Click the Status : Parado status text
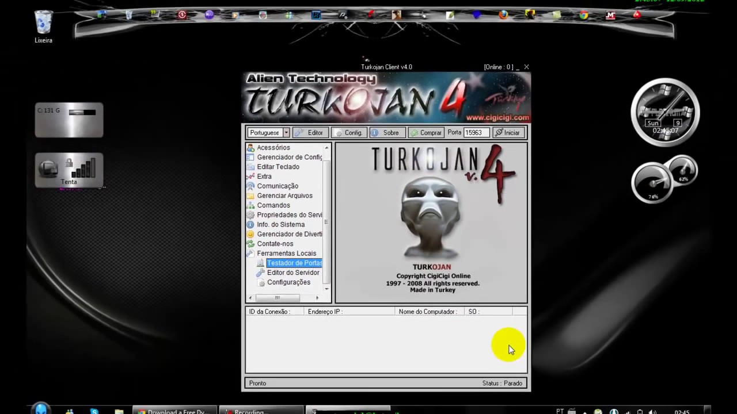This screenshot has height=414, width=737. click(x=502, y=384)
